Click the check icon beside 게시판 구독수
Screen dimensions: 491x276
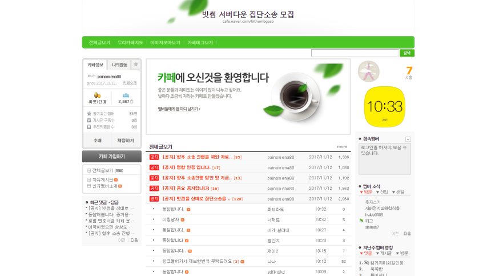click(x=89, y=121)
